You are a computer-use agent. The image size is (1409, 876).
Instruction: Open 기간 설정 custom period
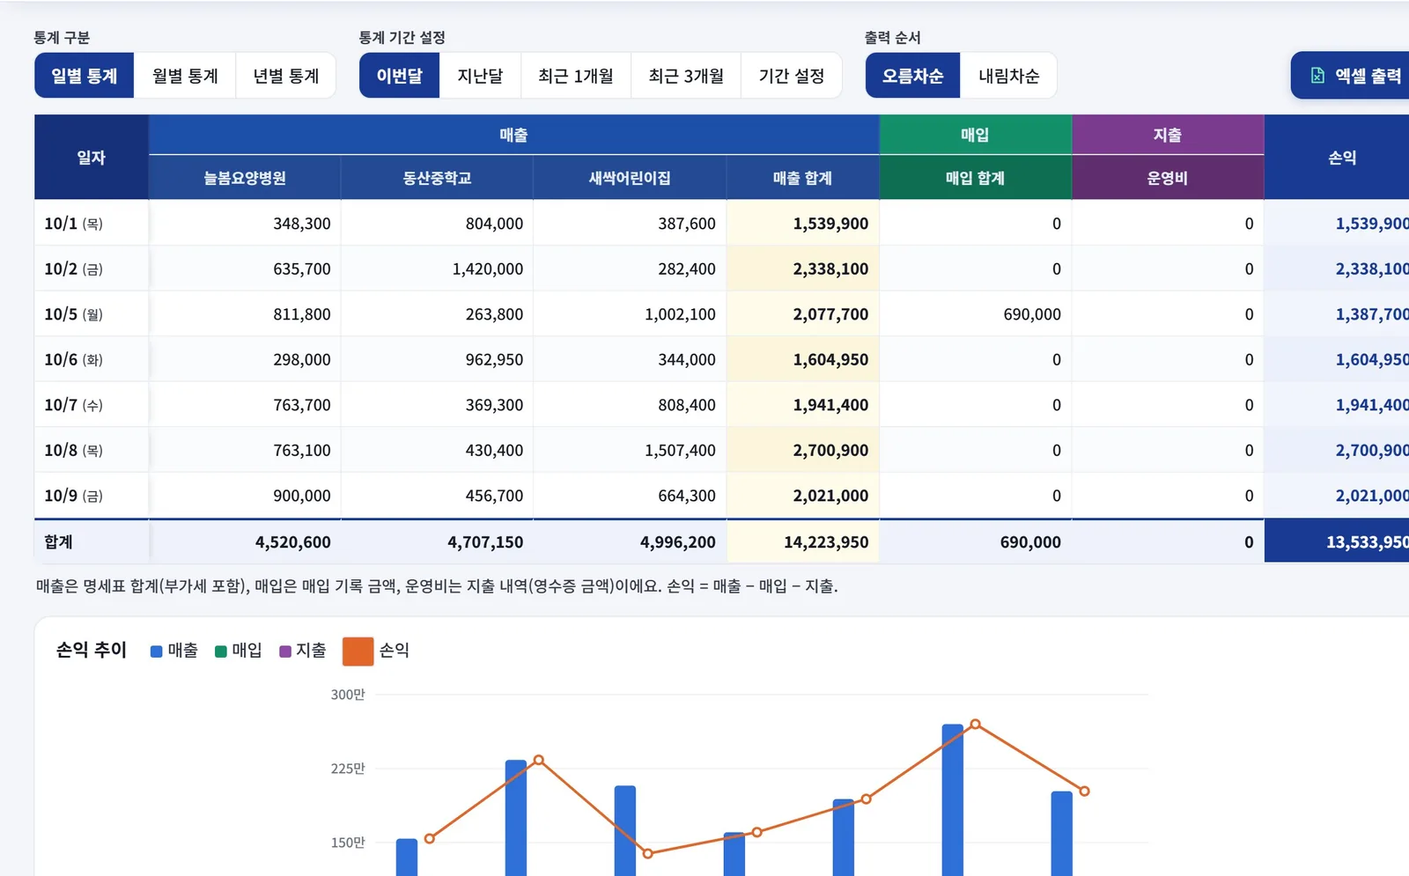pos(792,76)
